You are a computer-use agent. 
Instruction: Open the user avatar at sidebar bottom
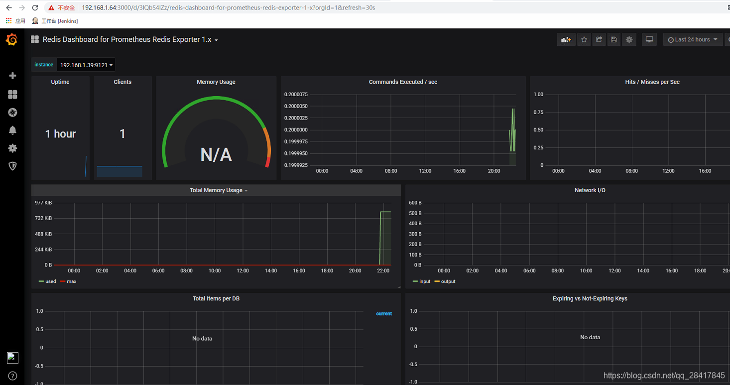point(12,358)
